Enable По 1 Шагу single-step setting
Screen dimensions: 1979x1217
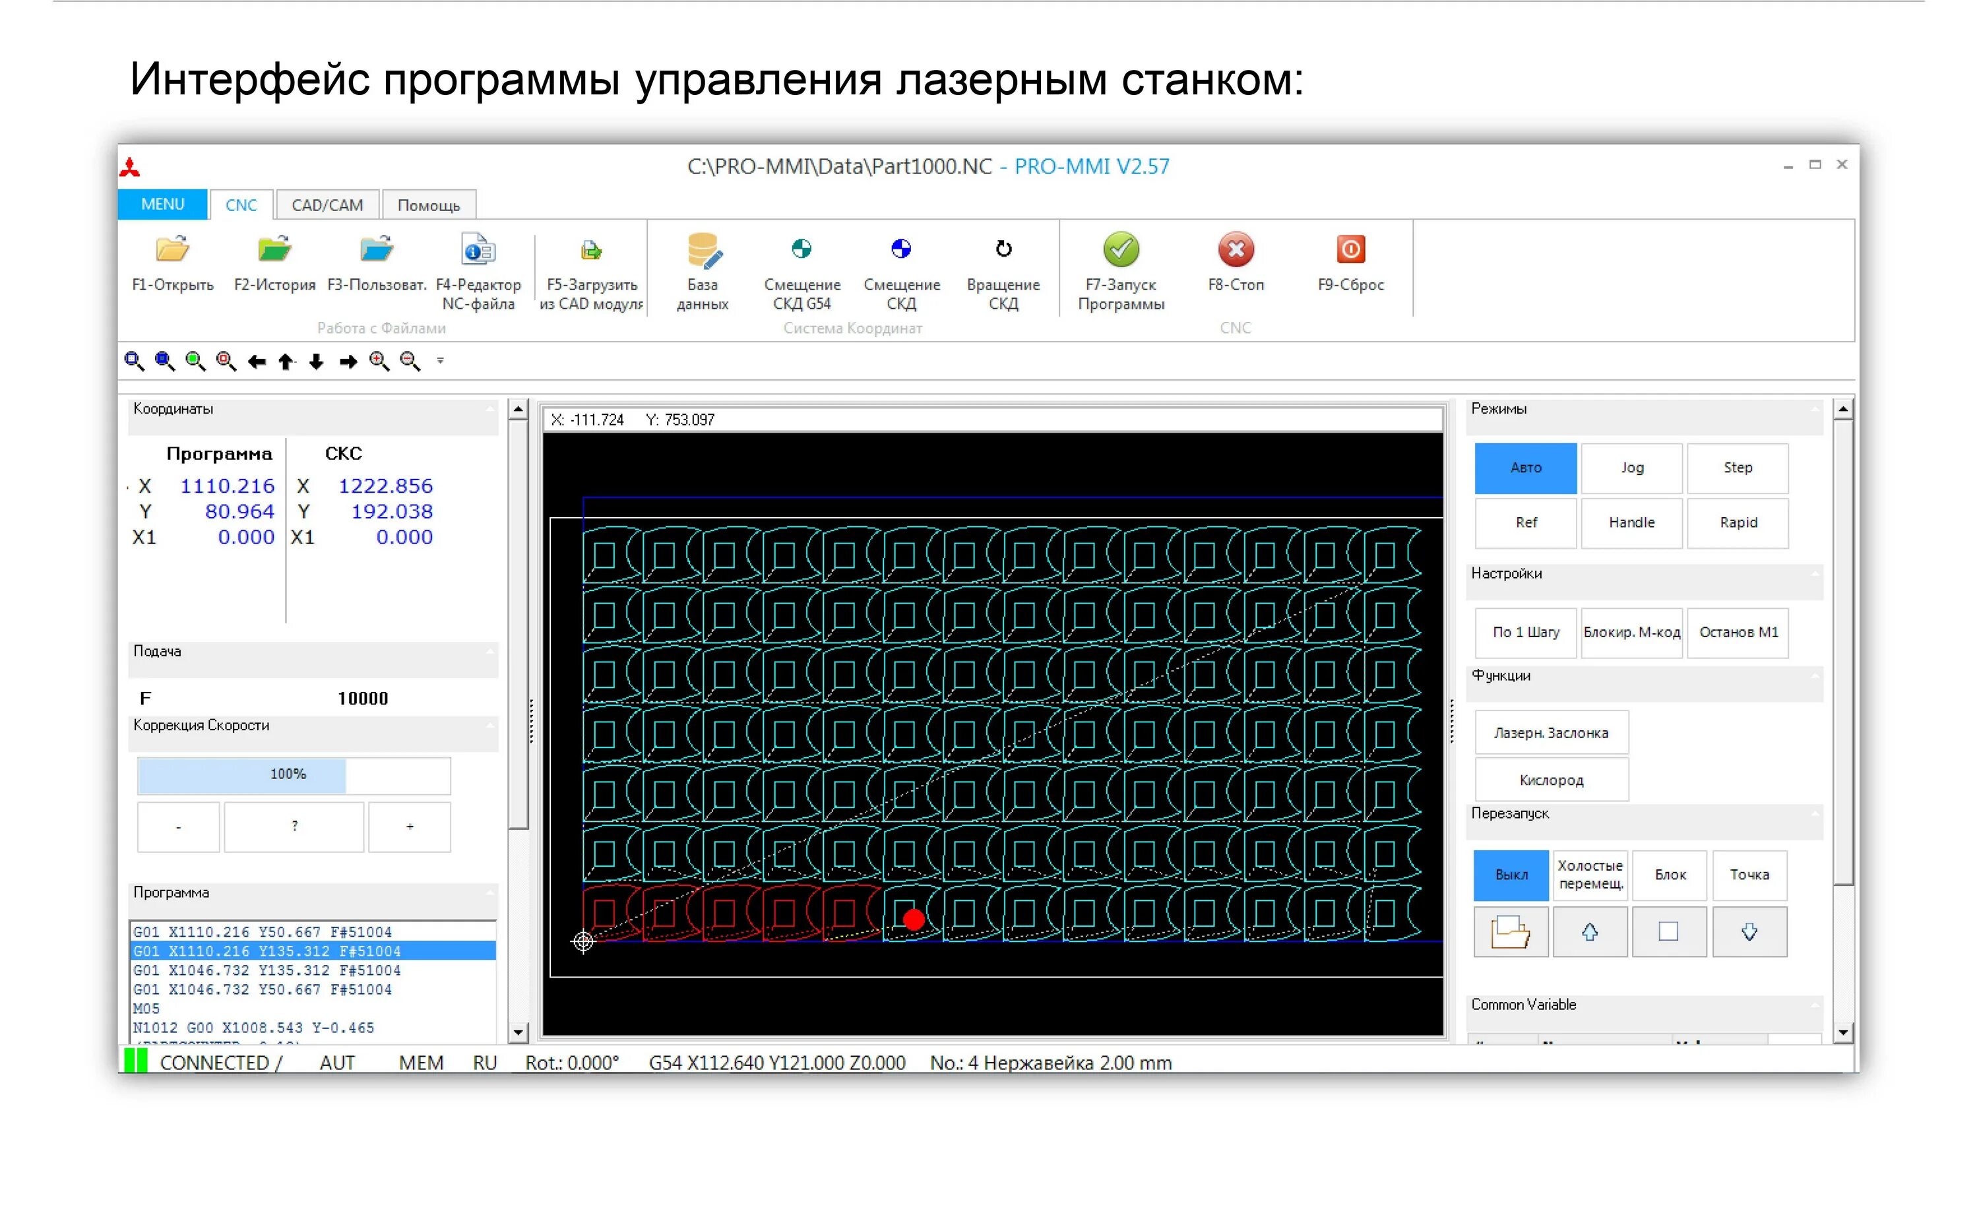point(1525,633)
